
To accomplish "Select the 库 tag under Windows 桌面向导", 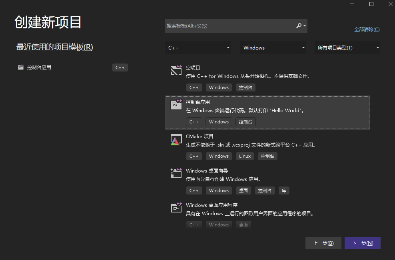I will 284,191.
